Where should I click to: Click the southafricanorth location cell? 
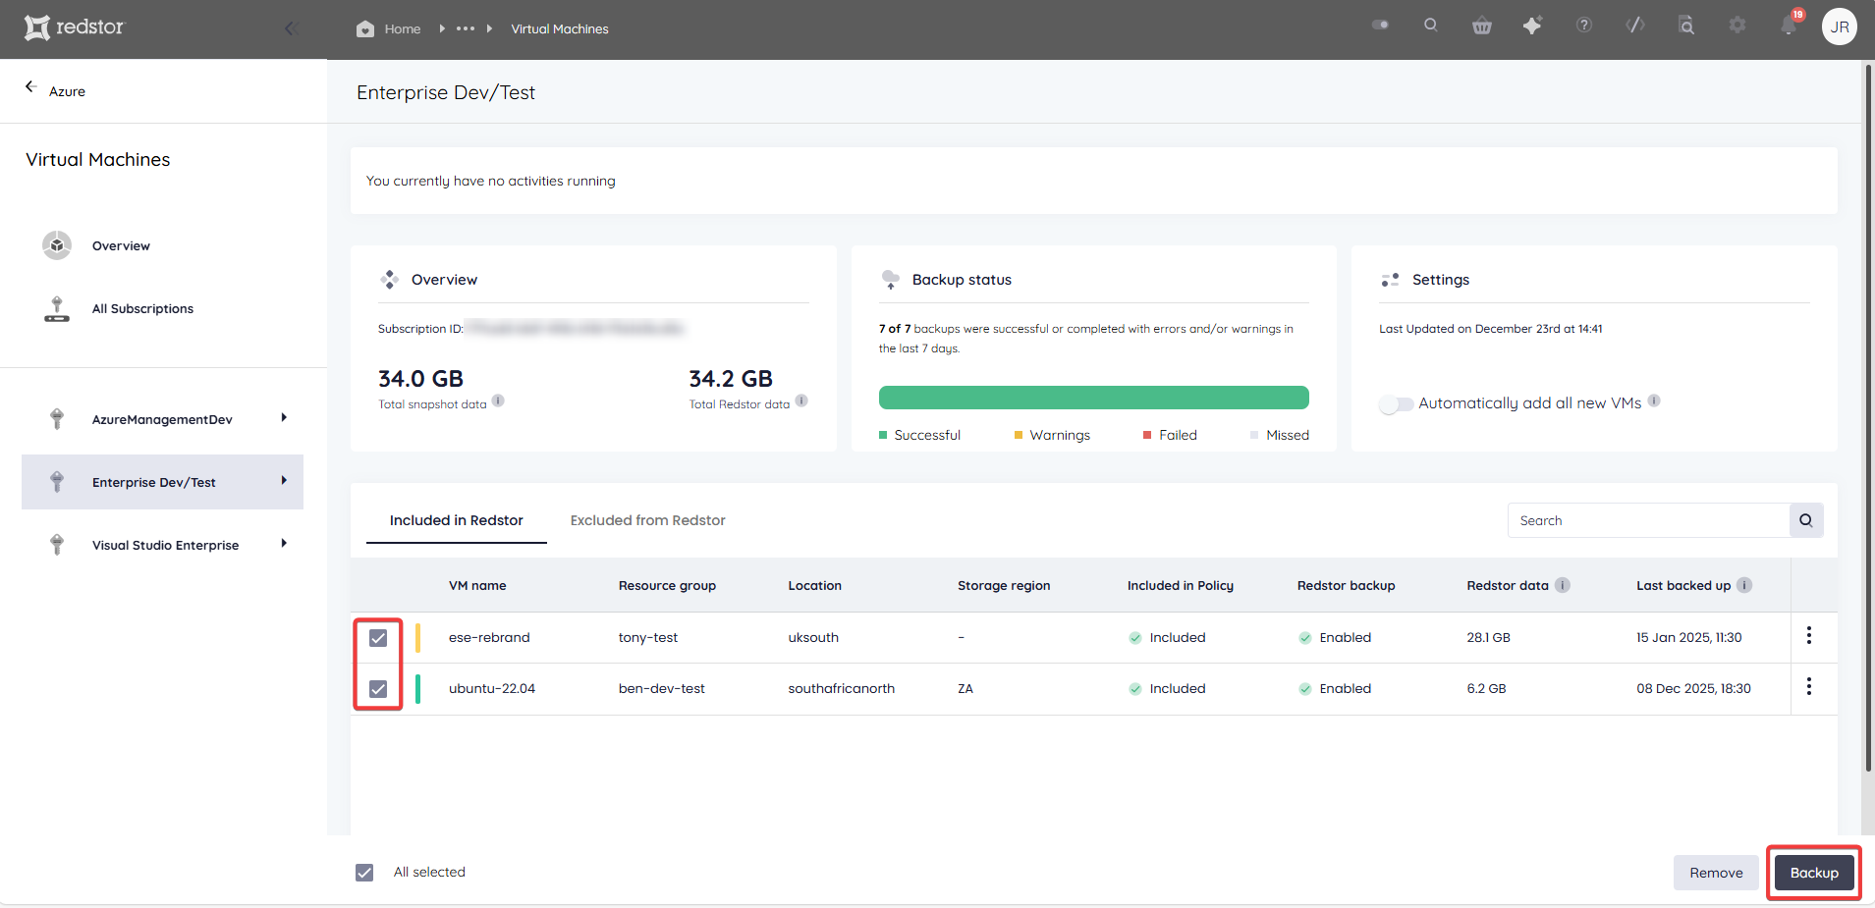[x=842, y=689]
